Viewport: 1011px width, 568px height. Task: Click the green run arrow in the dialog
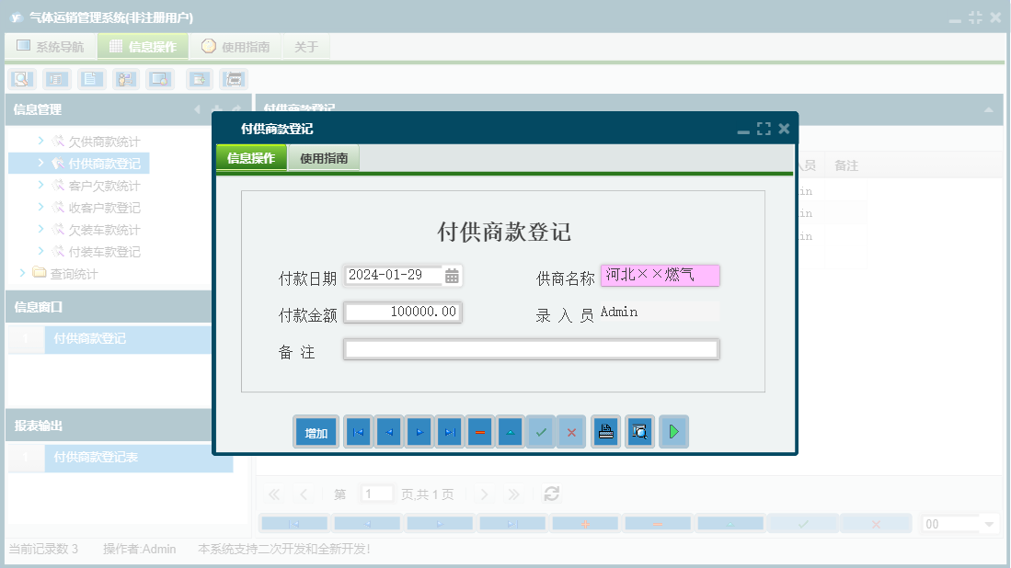tap(673, 431)
